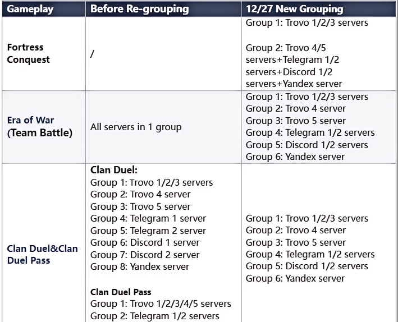This screenshot has width=398, height=322.
Task: Select the Clan Duel: bold heading
Action: coord(114,170)
